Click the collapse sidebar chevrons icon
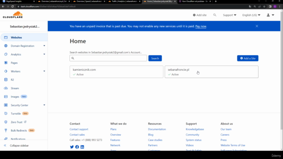The height and width of the screenshot is (159, 283). point(5,145)
